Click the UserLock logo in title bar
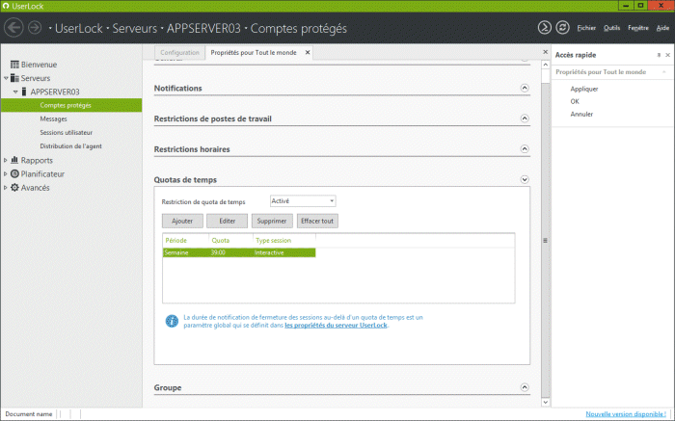Viewport: 675px width, 421px height. [6, 6]
